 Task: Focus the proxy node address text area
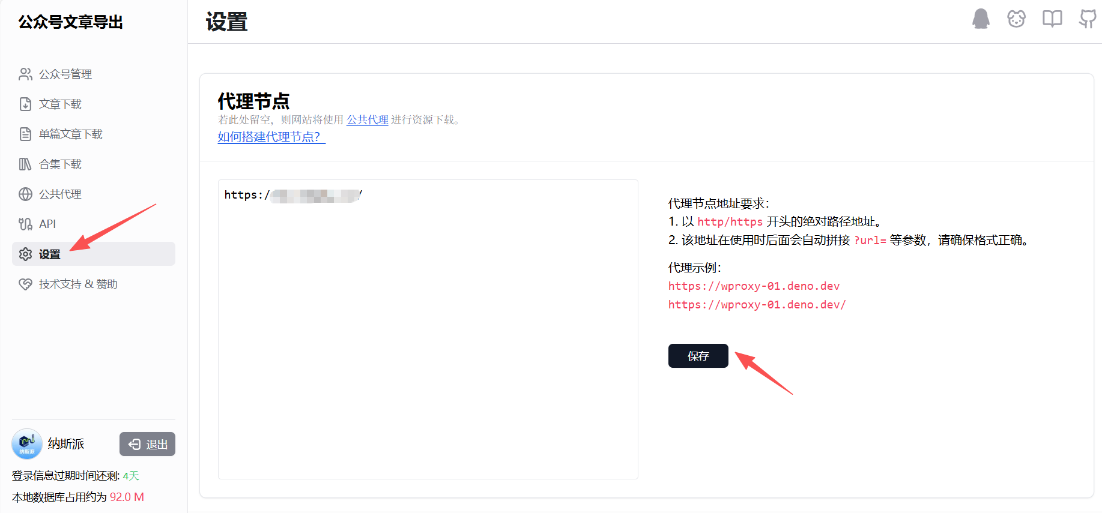[x=428, y=329]
